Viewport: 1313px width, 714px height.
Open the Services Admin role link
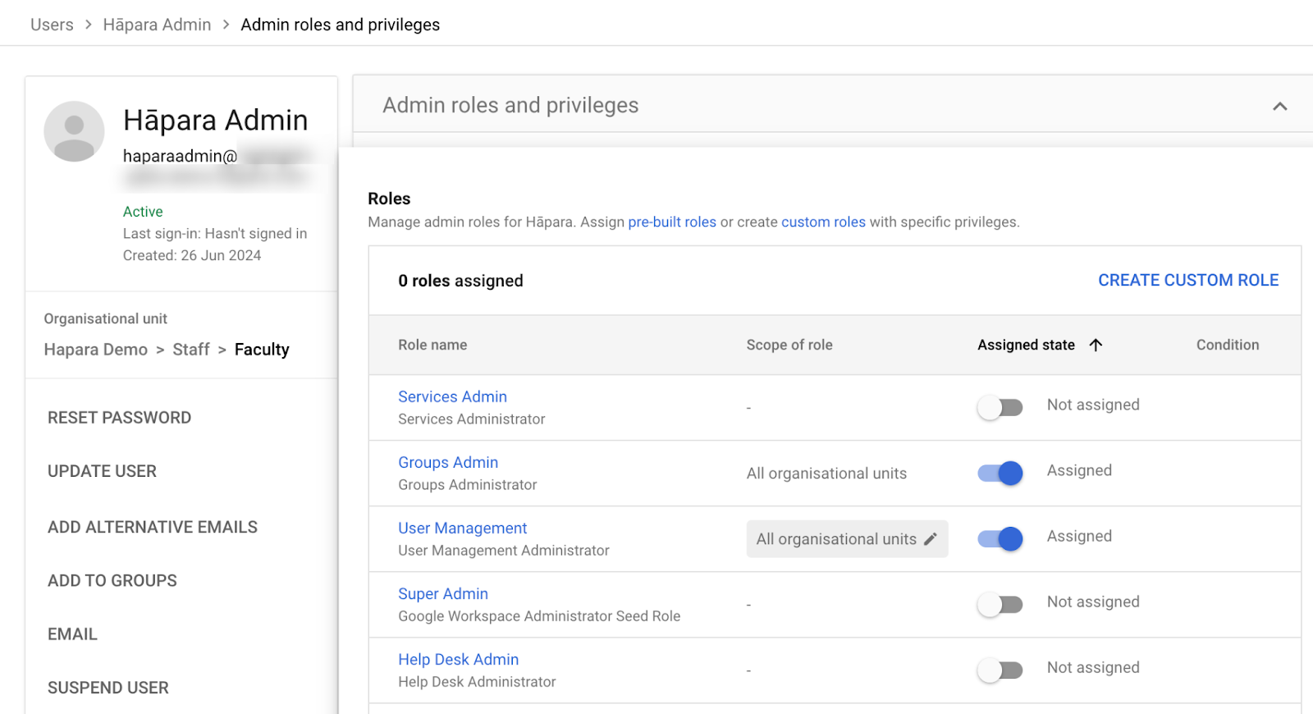(x=452, y=396)
